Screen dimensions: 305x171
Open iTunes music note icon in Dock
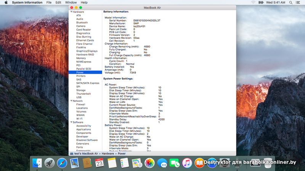(187, 163)
